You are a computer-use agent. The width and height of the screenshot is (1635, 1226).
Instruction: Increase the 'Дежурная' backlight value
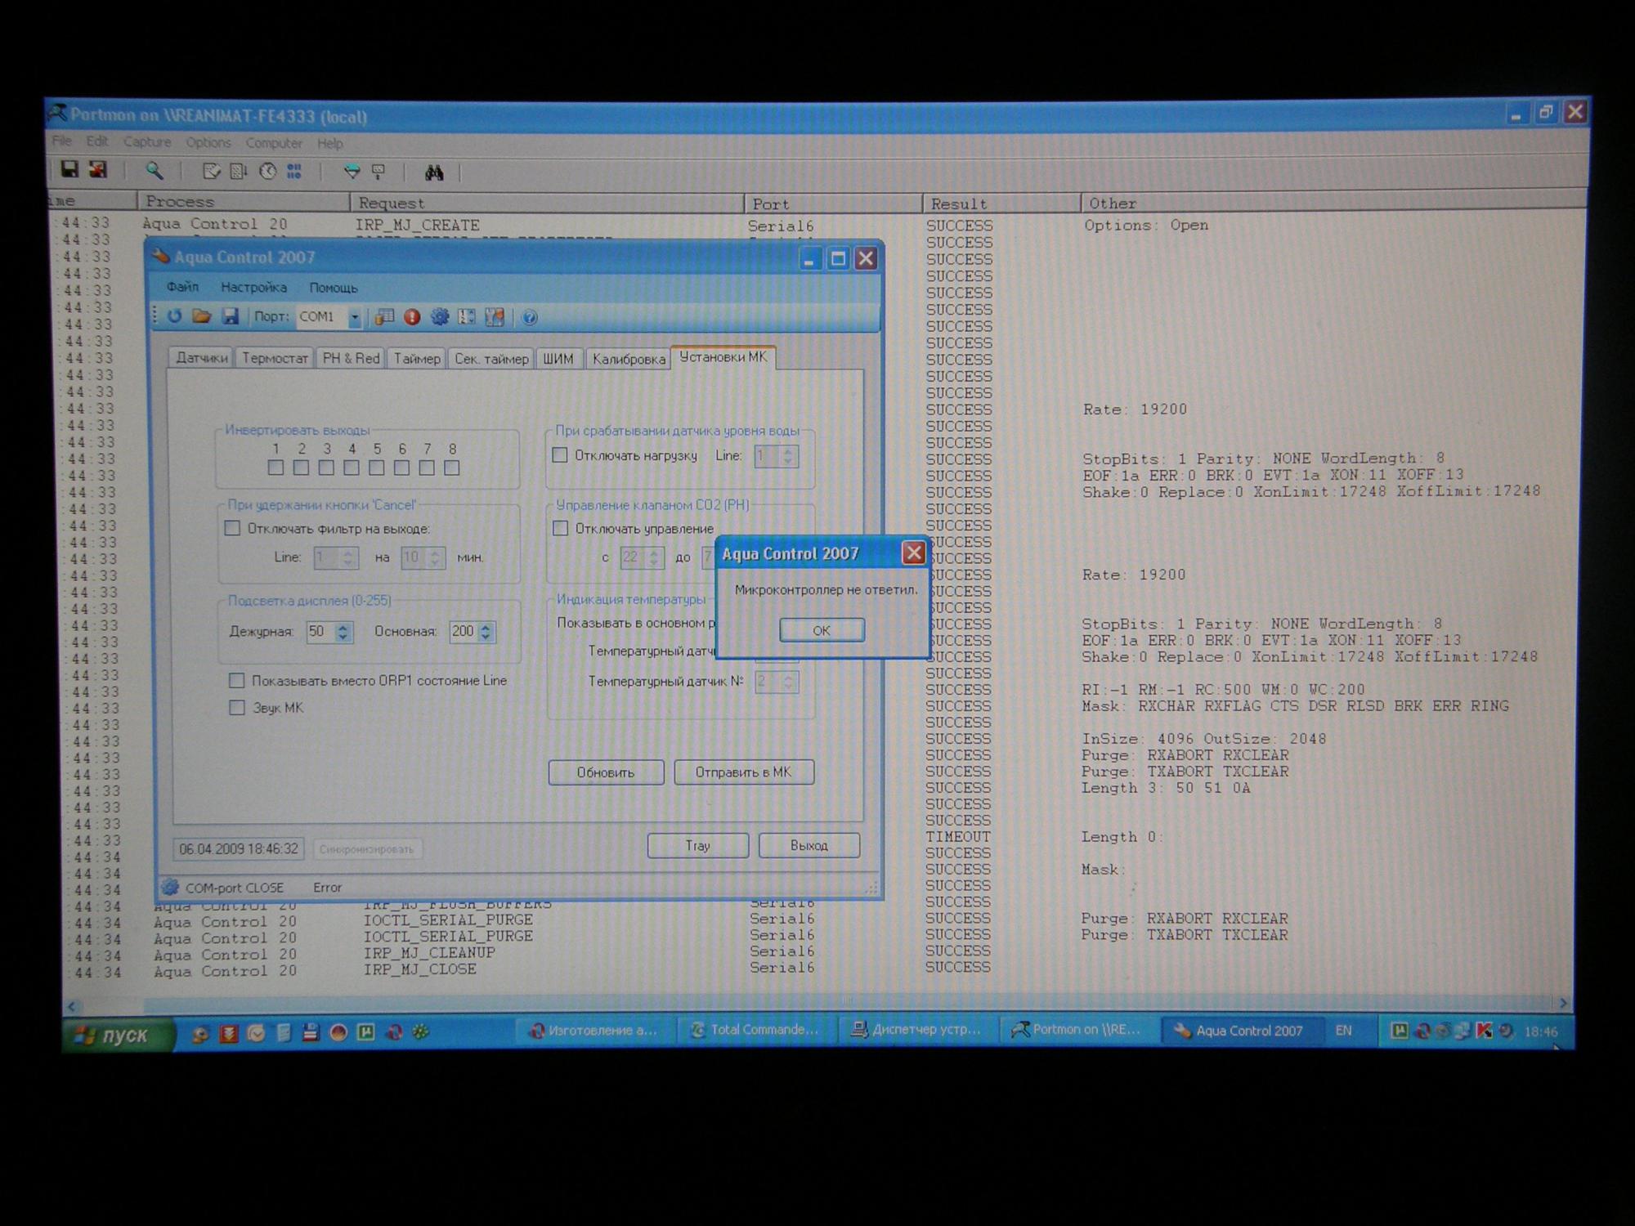point(343,627)
